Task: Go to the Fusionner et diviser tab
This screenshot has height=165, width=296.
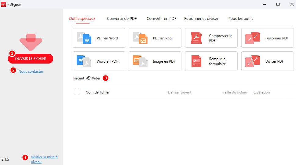Action: tap(201, 19)
